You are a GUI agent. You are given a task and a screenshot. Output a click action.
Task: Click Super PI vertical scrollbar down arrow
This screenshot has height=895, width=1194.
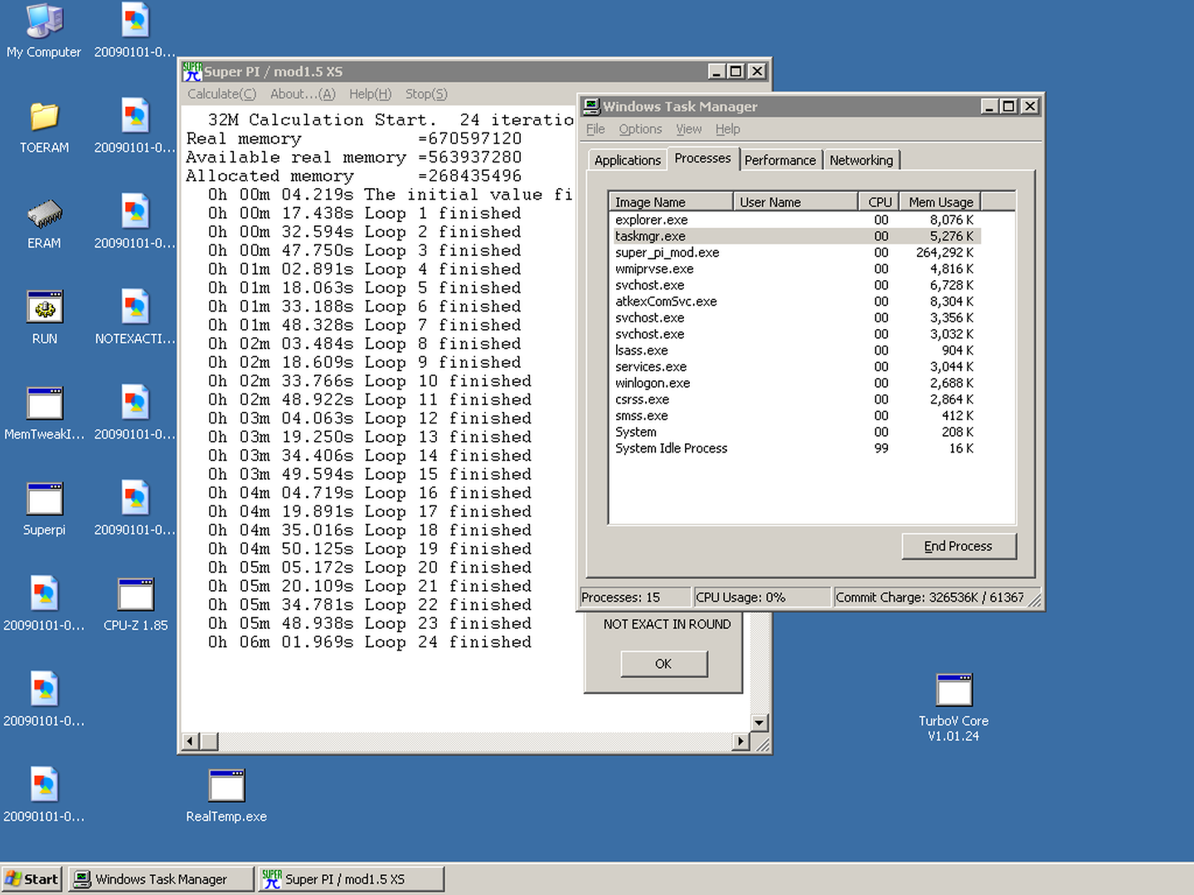click(x=759, y=723)
